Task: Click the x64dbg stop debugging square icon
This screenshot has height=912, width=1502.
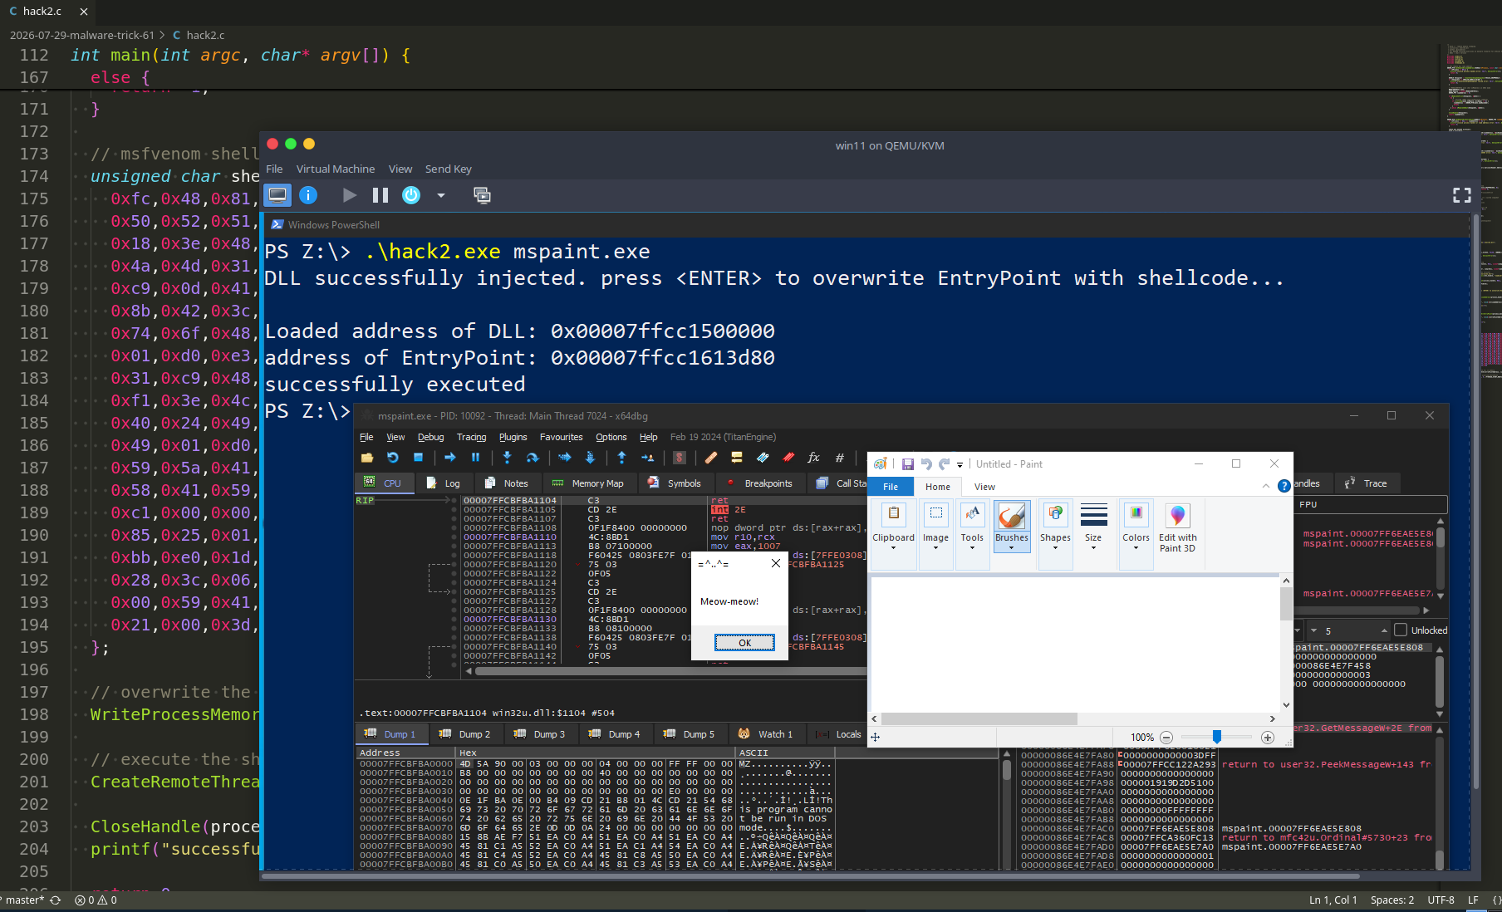Action: pyautogui.click(x=419, y=458)
